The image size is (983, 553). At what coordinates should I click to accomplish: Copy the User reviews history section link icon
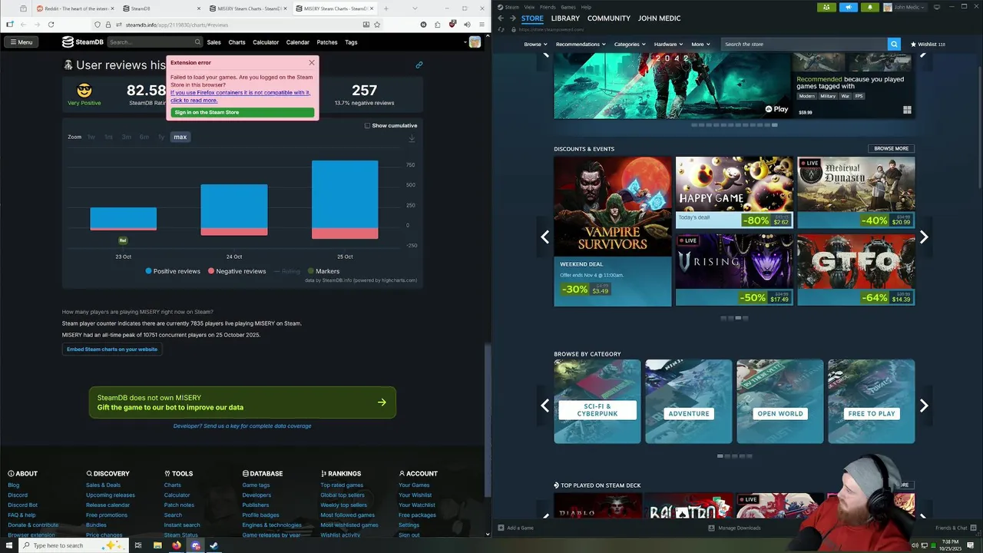419,65
